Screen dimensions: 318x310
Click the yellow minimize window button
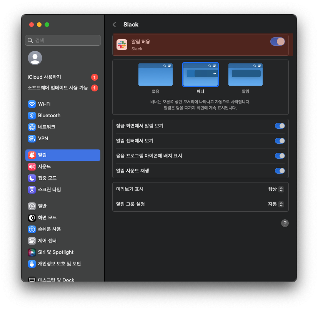tap(39, 25)
